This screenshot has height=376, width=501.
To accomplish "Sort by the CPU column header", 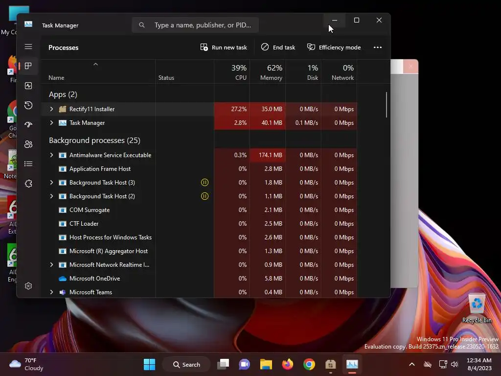I will point(232,72).
